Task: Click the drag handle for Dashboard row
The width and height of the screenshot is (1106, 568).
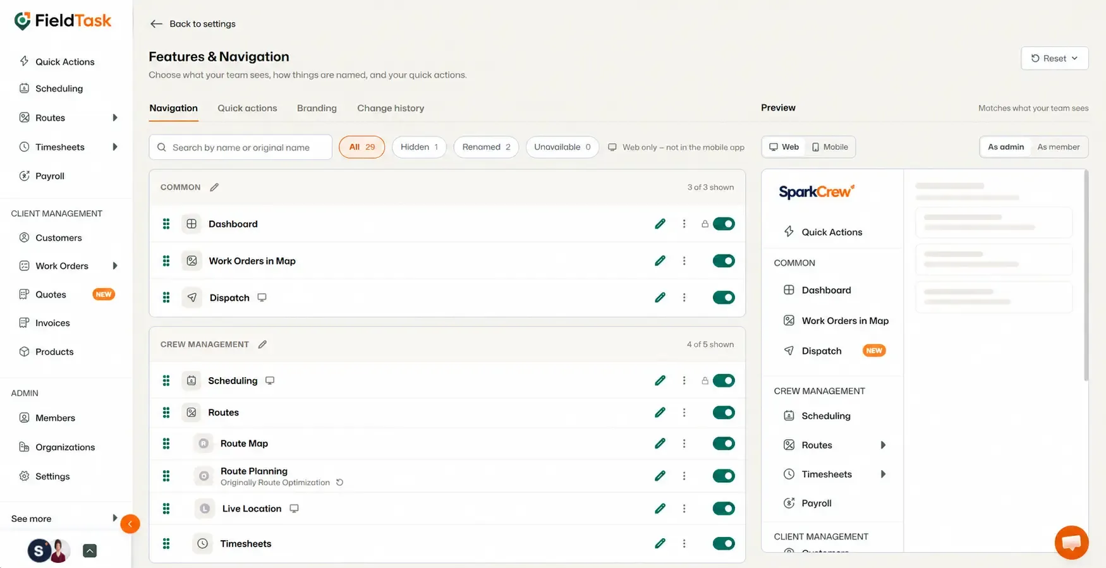Action: pos(166,224)
